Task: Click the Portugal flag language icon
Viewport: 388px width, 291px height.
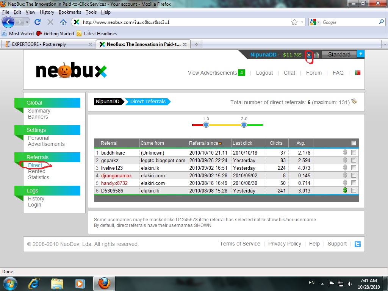Action: tap(357, 73)
